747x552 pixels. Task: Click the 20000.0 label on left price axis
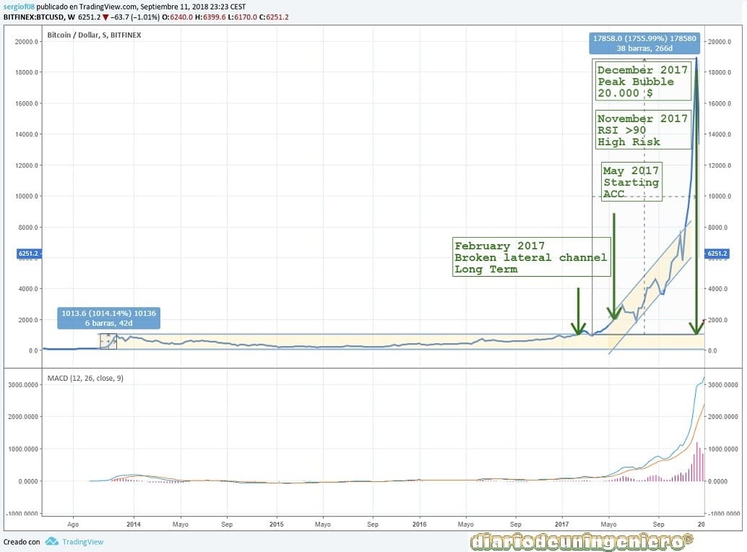click(x=27, y=42)
